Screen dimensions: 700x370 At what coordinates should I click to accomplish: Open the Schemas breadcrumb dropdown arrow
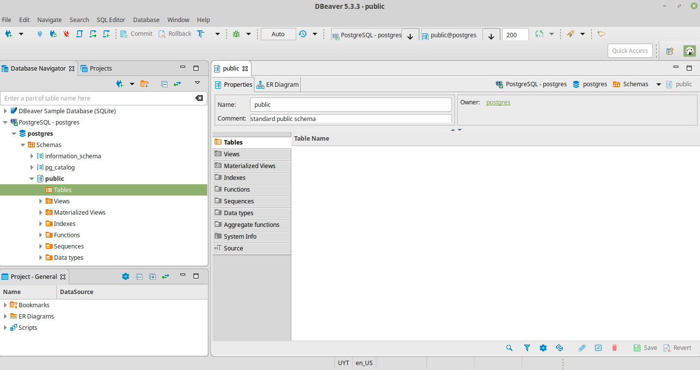click(x=659, y=84)
